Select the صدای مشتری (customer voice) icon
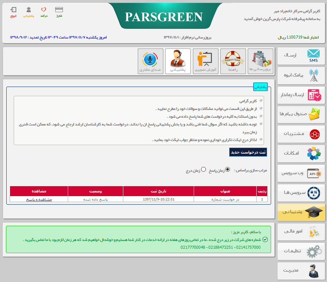Image resolution: width=327 pixels, height=282 pixels. pyautogui.click(x=150, y=61)
